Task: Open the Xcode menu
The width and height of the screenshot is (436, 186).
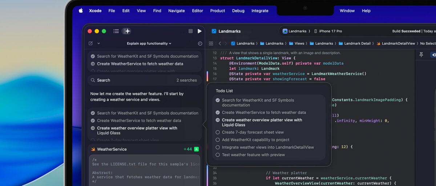Action: pos(96,10)
